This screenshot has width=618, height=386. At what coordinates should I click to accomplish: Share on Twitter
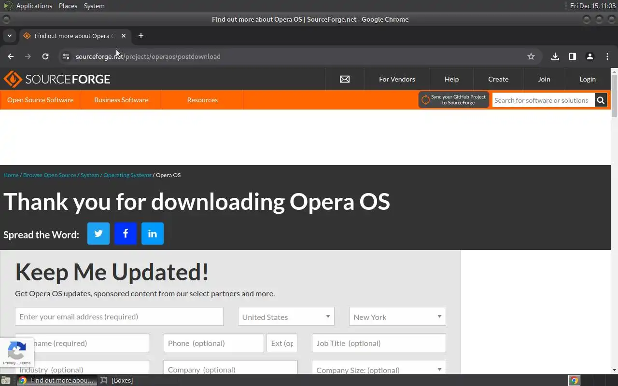click(x=98, y=234)
